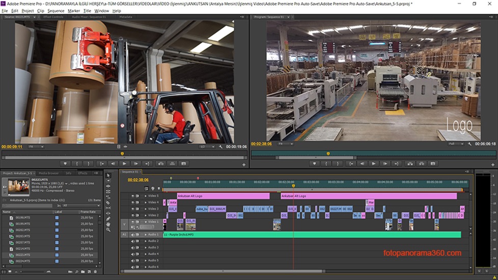Mute Audio 3 track speaker
This screenshot has width=498, height=280.
(133, 247)
